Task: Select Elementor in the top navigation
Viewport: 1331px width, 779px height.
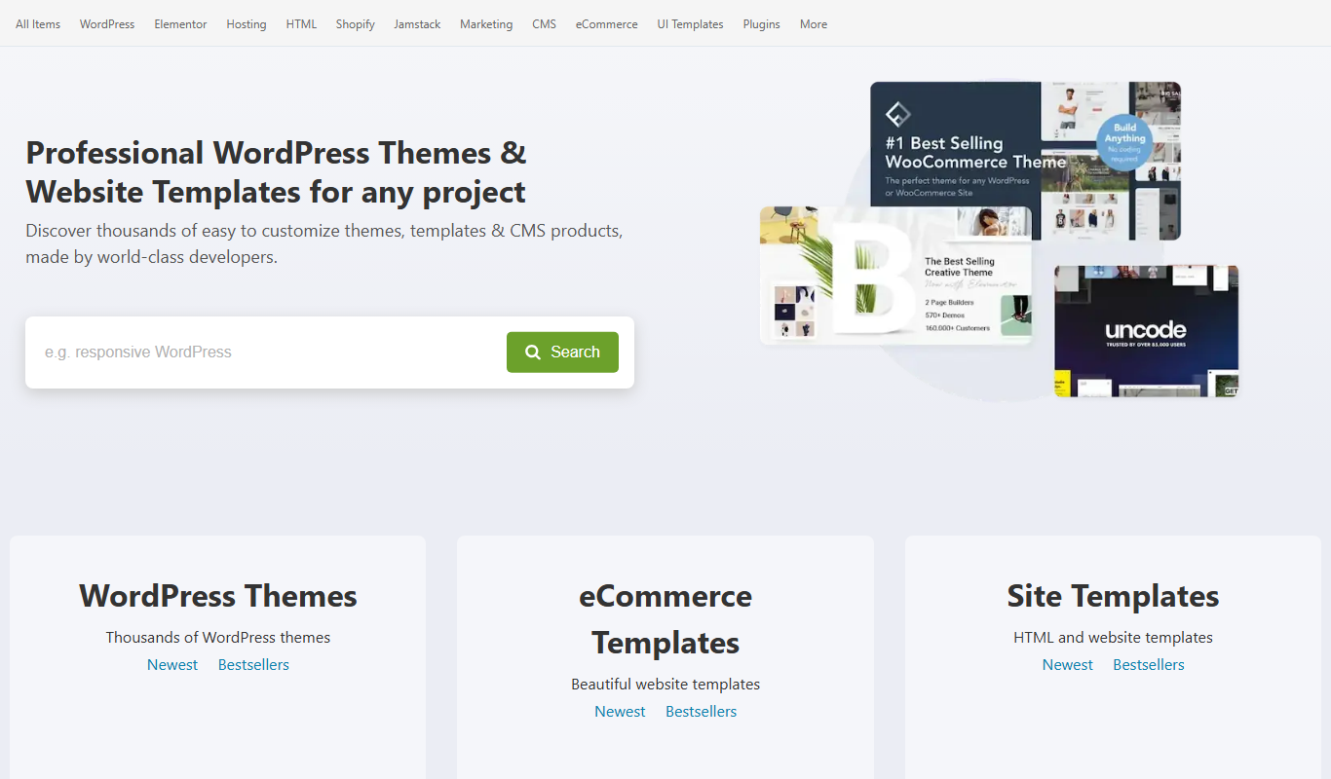Action: (x=180, y=24)
